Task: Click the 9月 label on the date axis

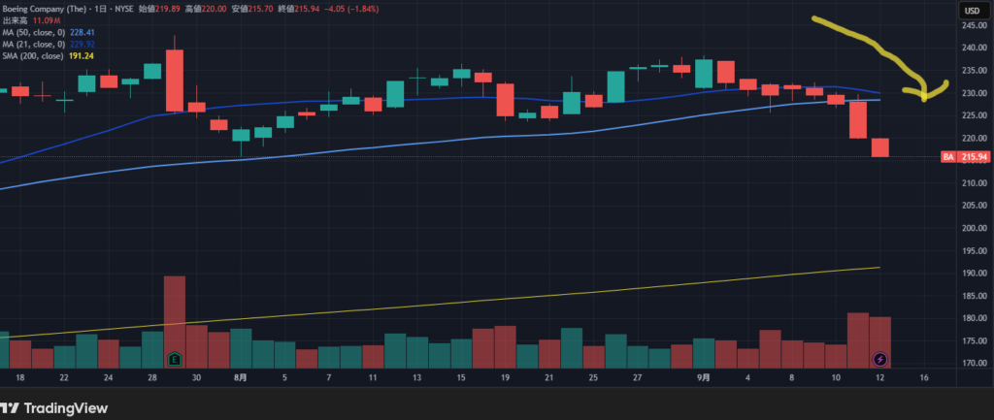Action: [704, 377]
